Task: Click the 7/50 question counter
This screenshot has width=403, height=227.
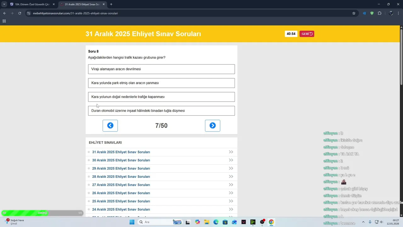Action: [161, 126]
